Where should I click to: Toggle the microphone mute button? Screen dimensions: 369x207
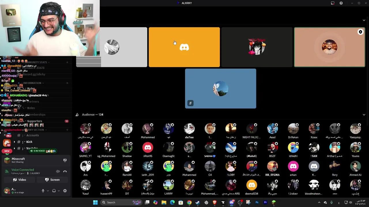coord(43,191)
